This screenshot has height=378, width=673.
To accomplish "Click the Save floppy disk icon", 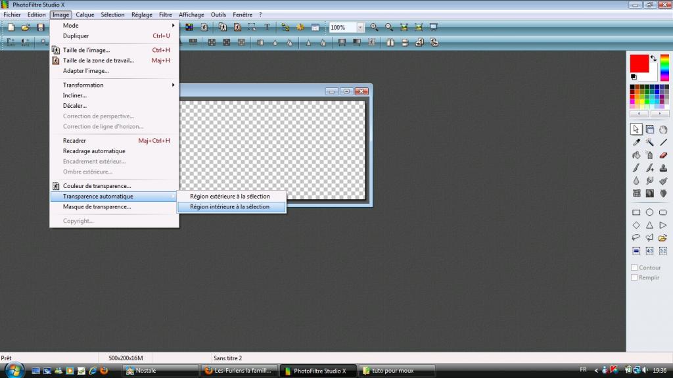I will click(40, 27).
